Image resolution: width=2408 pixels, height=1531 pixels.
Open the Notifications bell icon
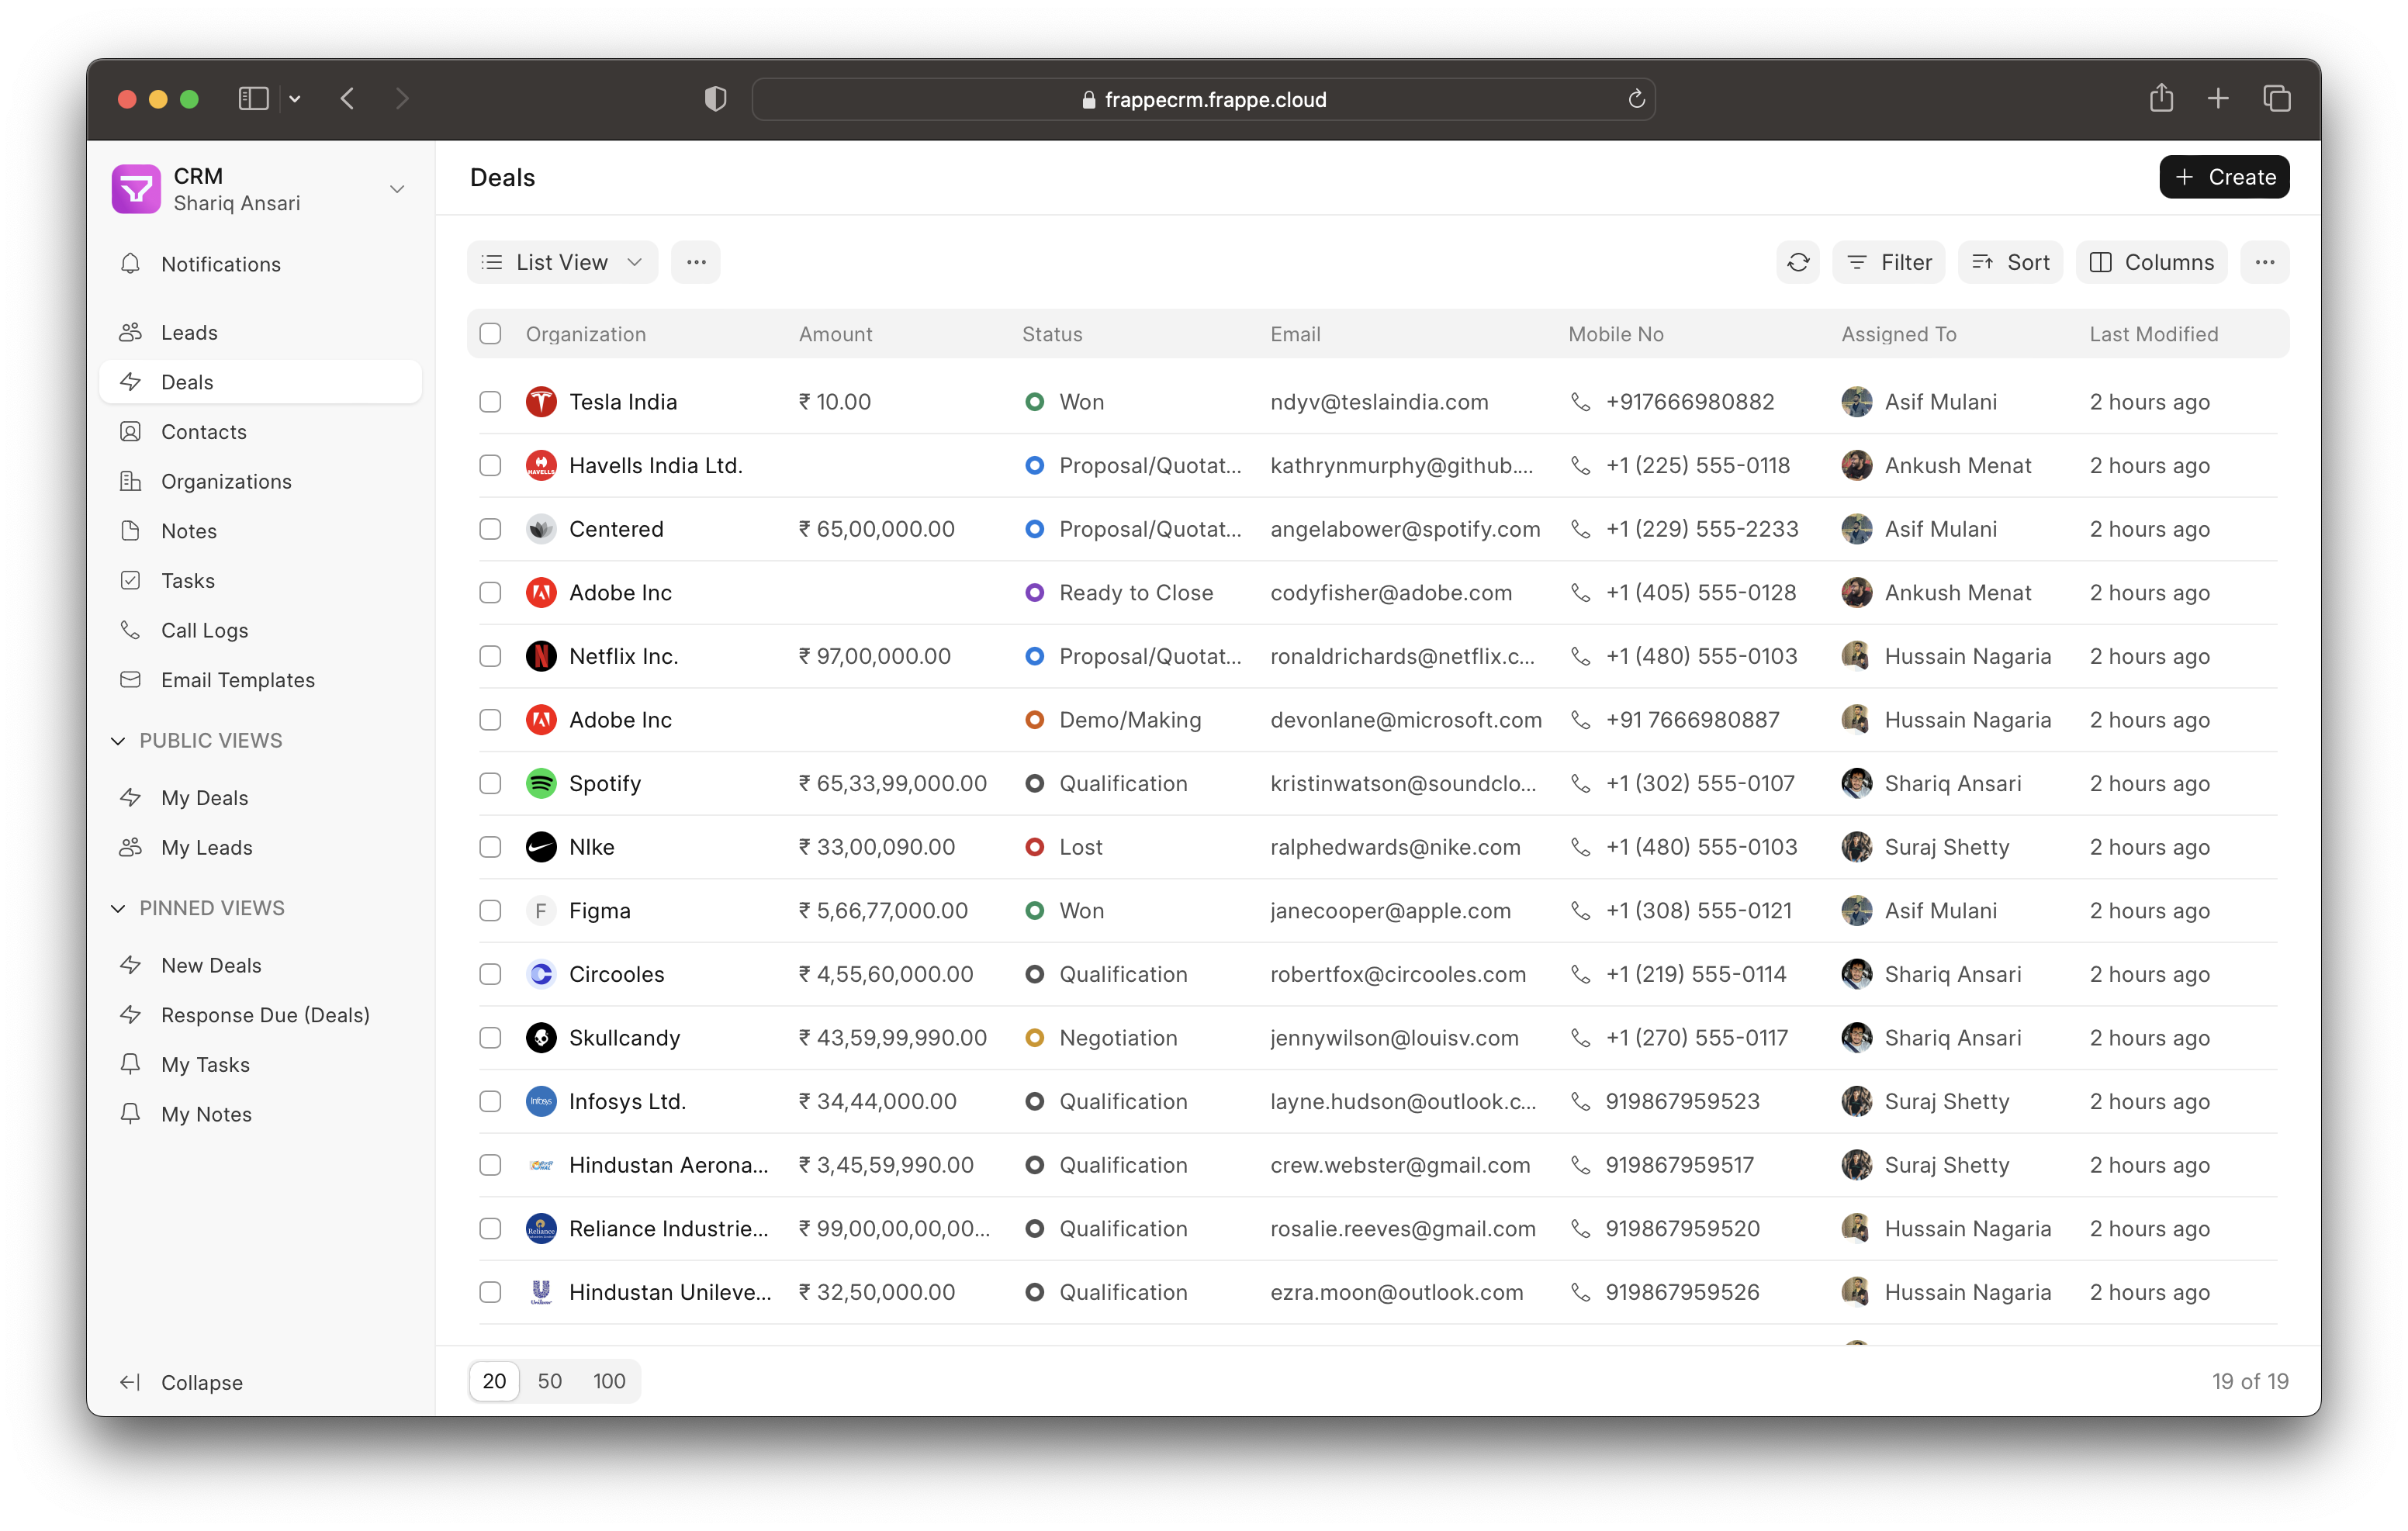[131, 264]
